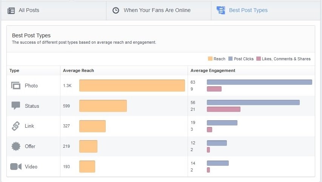The height and width of the screenshot is (182, 322).
Task: Click the Best Post Types tab icon
Action: click(x=221, y=11)
